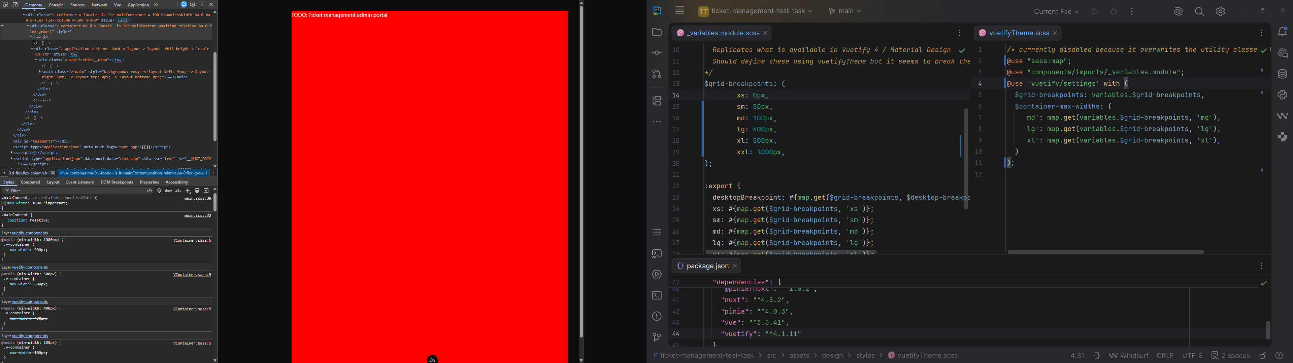Screen dimensions: 1293x363
Task: Open the DOM Breakpoints tab
Action: tap(117, 183)
